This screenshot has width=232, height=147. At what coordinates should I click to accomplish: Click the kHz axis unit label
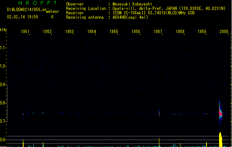pyautogui.click(x=3, y=30)
